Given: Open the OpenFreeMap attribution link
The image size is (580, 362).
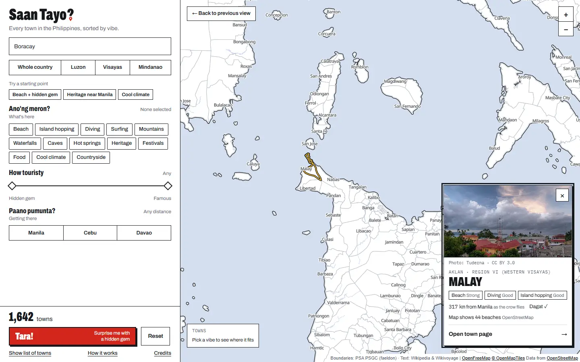Looking at the screenshot, I should tap(476, 358).
